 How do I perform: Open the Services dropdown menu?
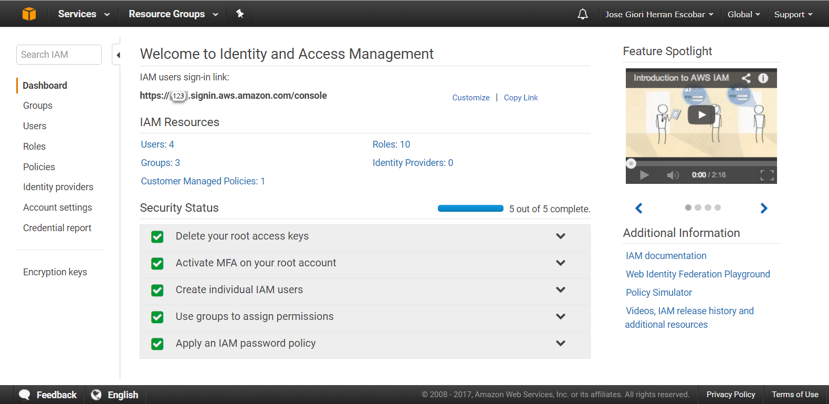point(84,14)
